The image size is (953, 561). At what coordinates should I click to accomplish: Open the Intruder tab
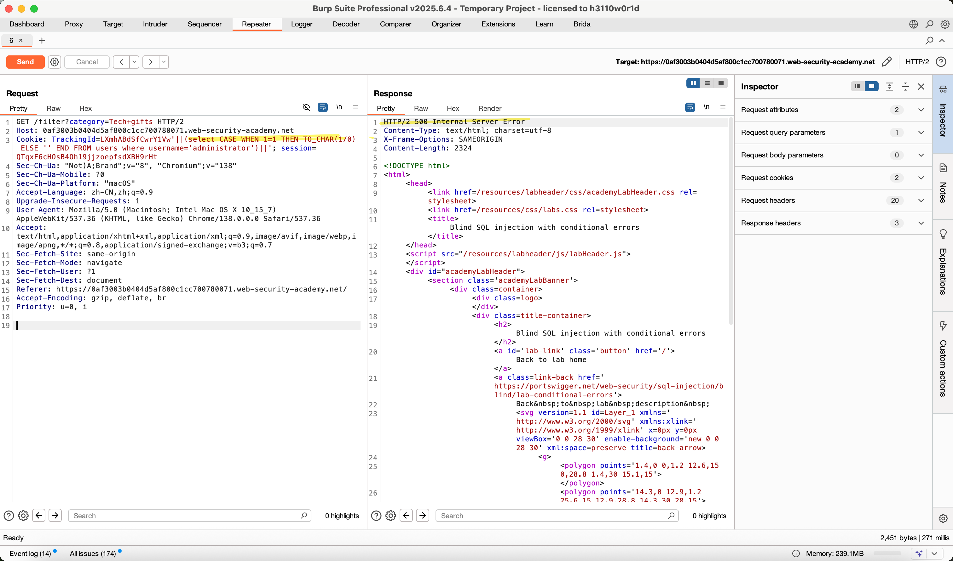coord(155,24)
